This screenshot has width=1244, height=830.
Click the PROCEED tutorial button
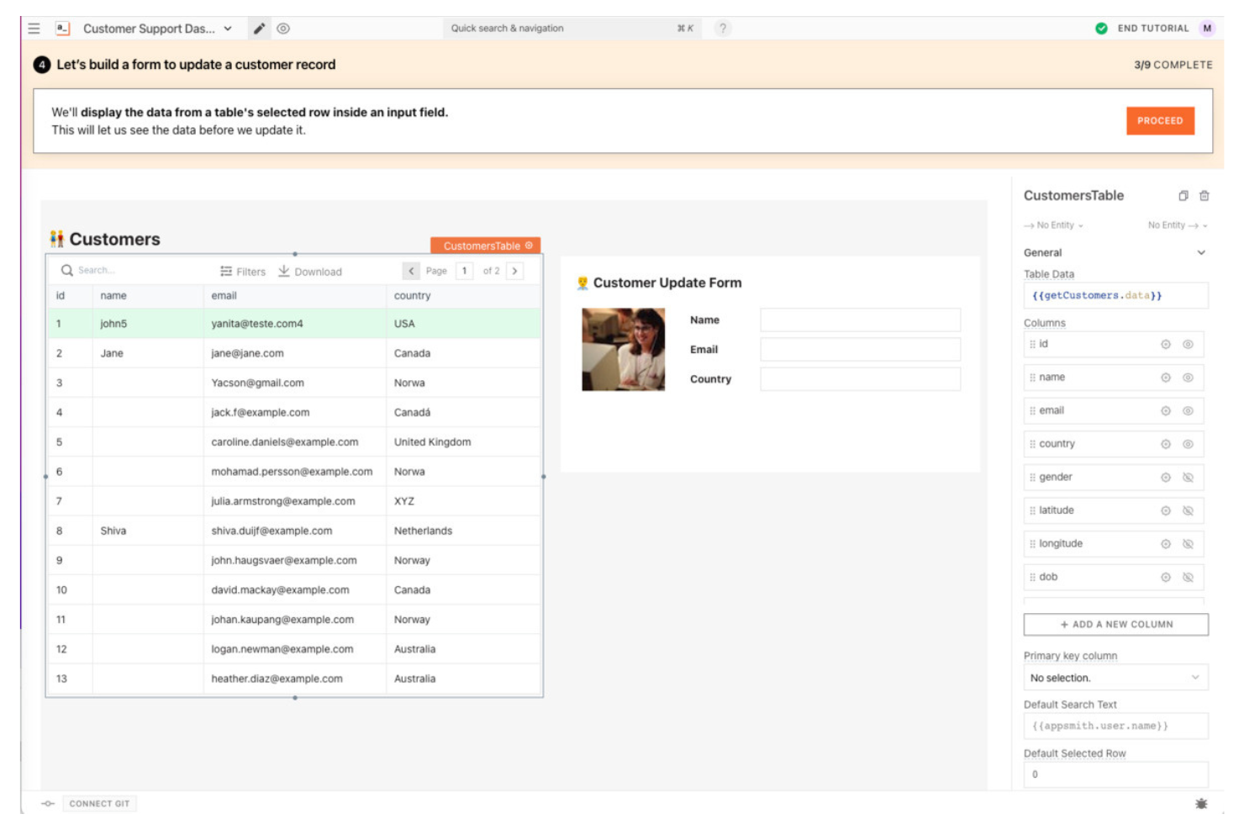coord(1160,120)
